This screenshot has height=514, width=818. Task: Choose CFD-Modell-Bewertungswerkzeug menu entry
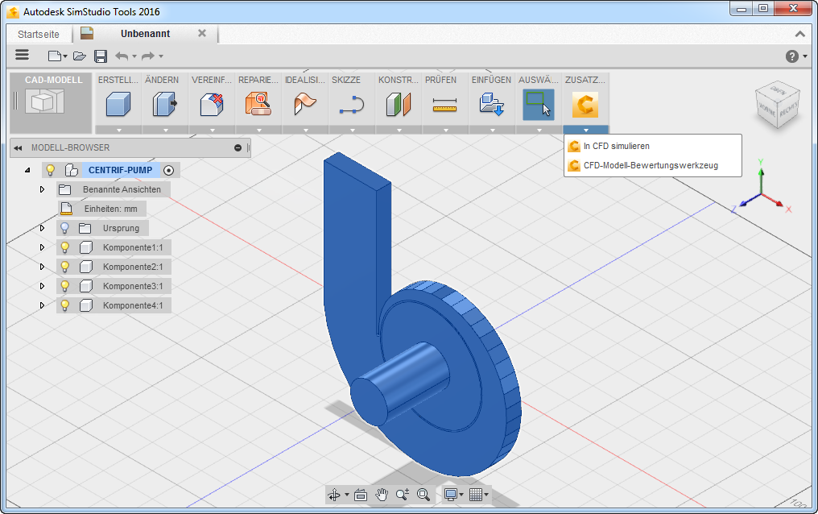coord(653,165)
